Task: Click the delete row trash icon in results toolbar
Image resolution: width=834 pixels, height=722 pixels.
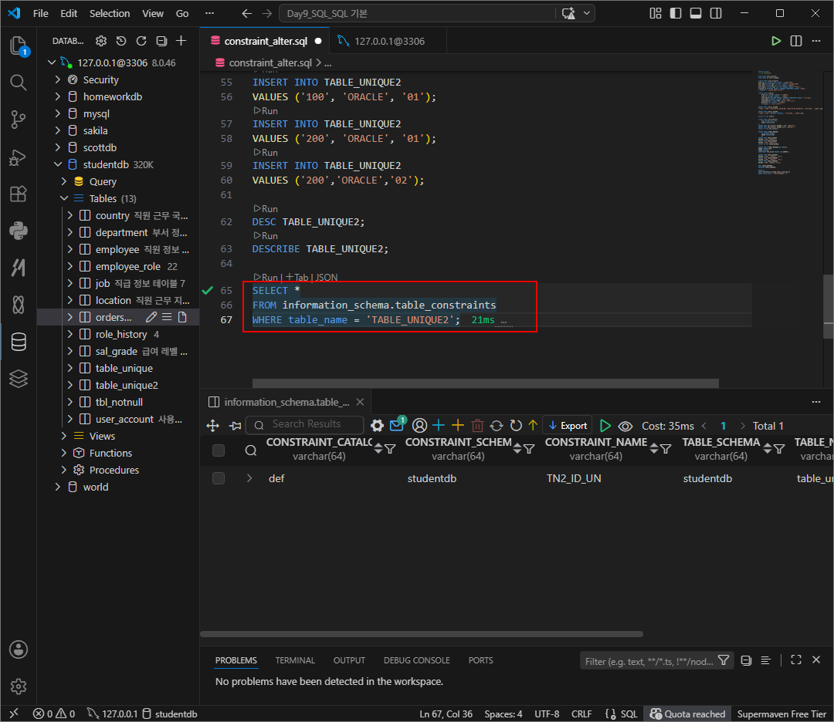Action: point(477,426)
